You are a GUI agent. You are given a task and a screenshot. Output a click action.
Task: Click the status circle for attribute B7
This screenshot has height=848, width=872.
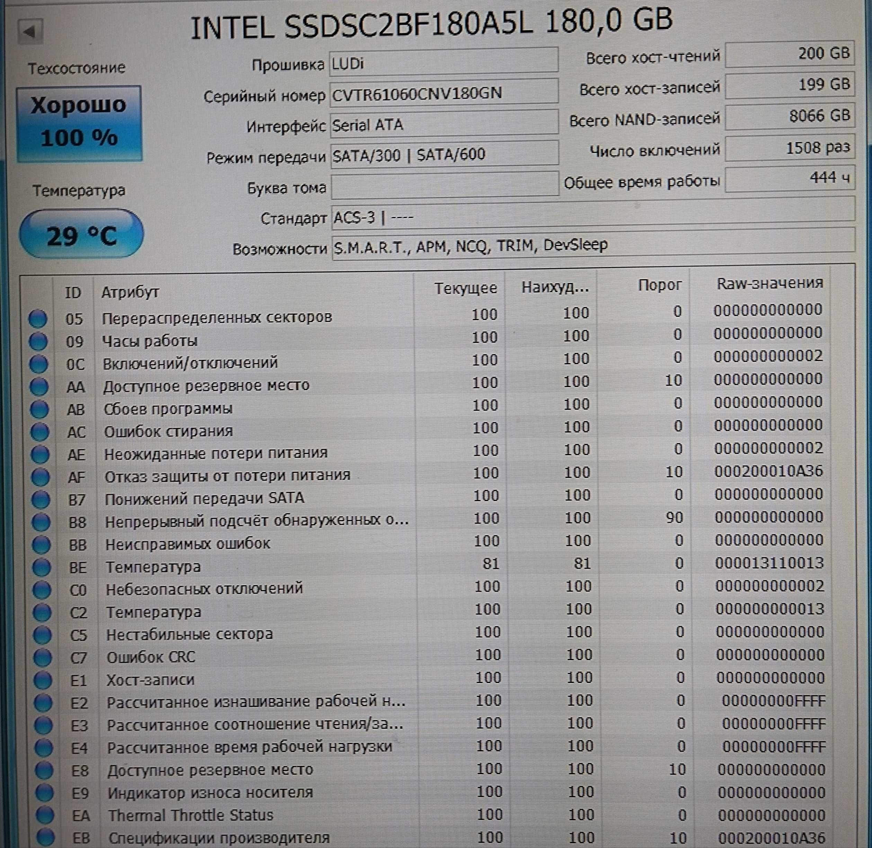(41, 500)
